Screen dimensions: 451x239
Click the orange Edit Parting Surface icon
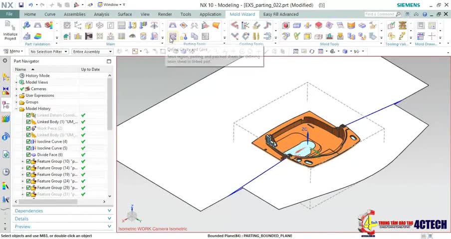pyautogui.click(x=216, y=25)
